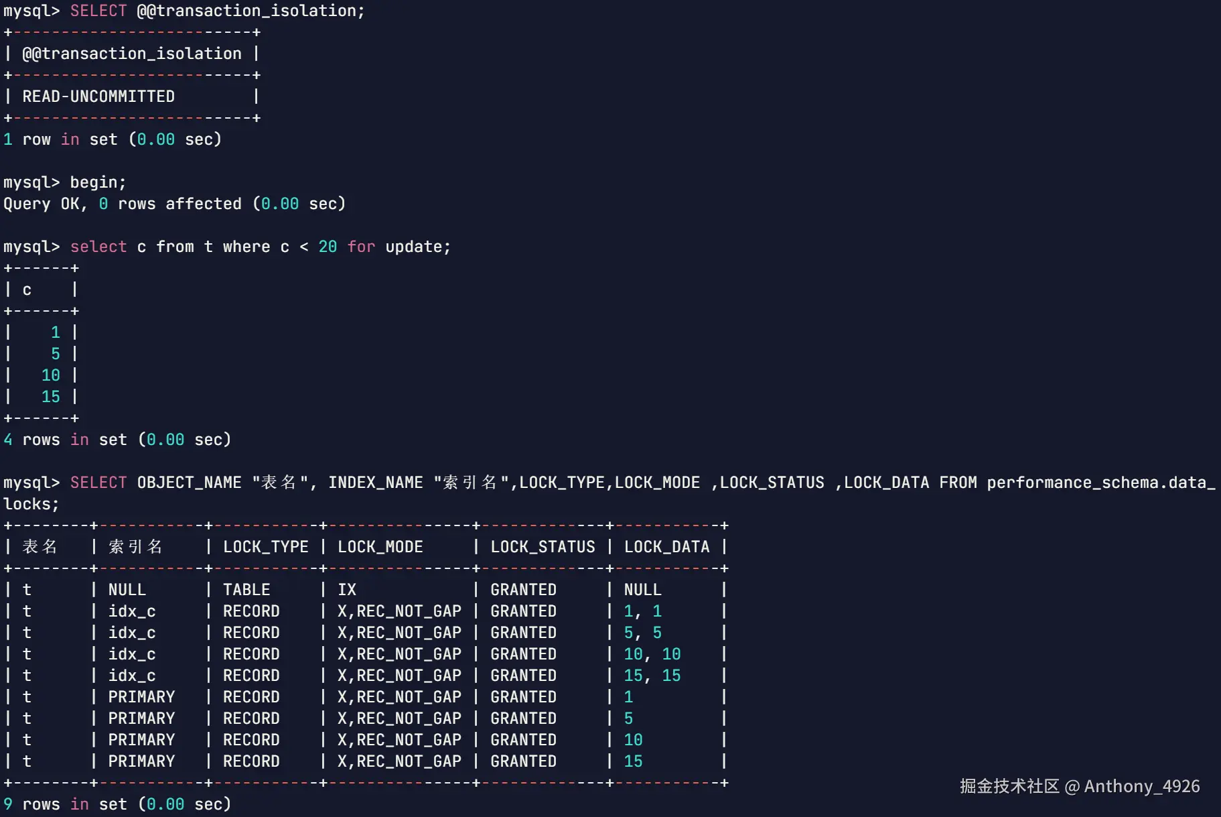Select the "@@transaction_isolation" result column header
This screenshot has height=817, width=1221.
132,54
